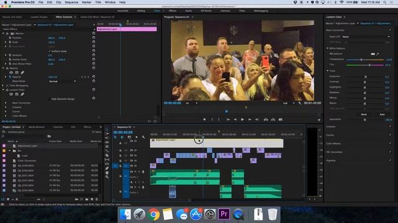Open the Blend Mode Normal dropdown
398x223 pixels.
pos(62,81)
